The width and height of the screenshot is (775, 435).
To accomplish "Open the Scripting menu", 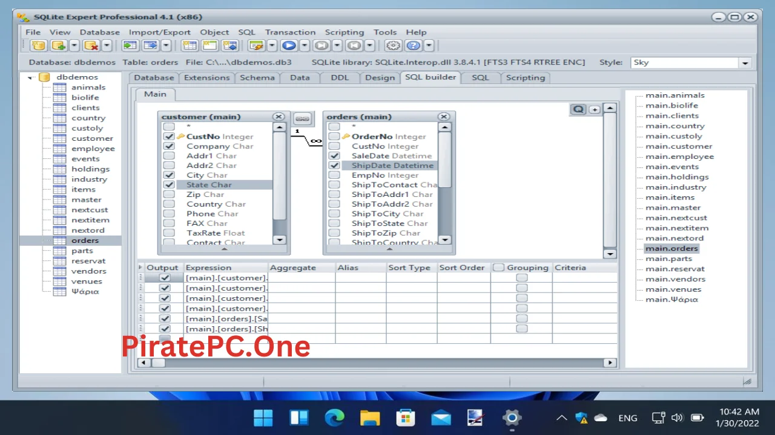I will point(345,32).
